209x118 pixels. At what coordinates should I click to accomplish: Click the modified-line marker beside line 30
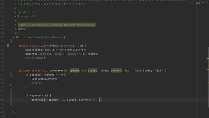(11, 41)
